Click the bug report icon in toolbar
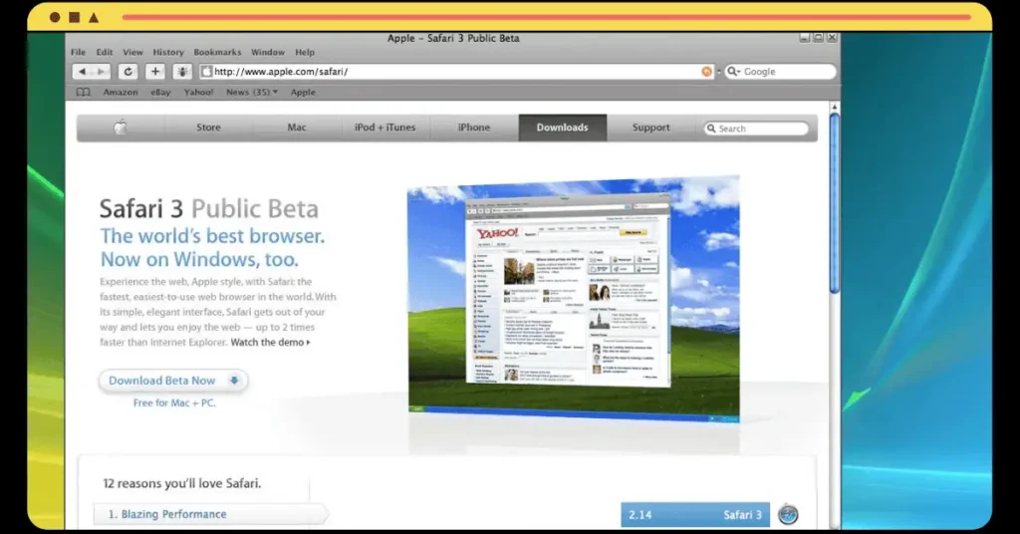 coord(182,72)
